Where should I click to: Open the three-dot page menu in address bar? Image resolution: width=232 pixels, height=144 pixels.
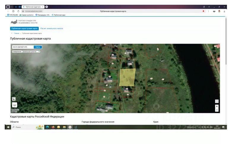(208, 11)
